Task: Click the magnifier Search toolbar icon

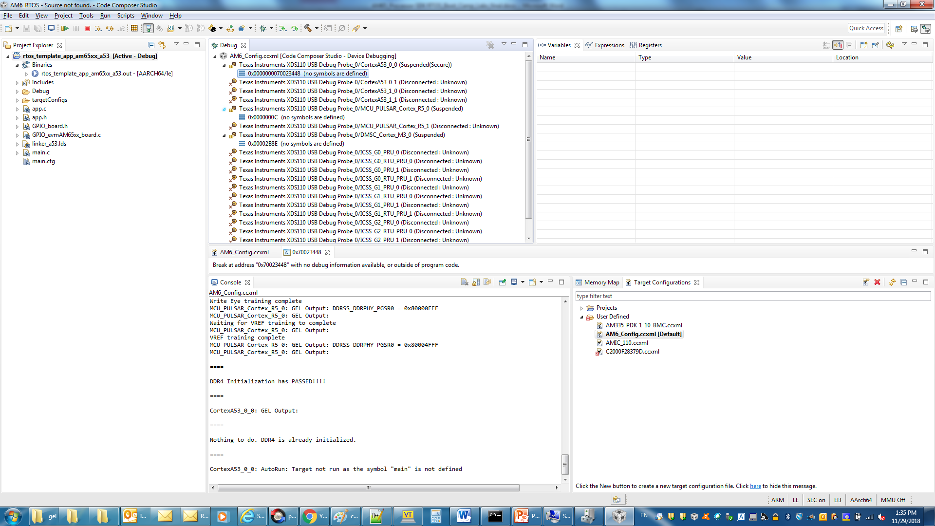Action: [342, 29]
